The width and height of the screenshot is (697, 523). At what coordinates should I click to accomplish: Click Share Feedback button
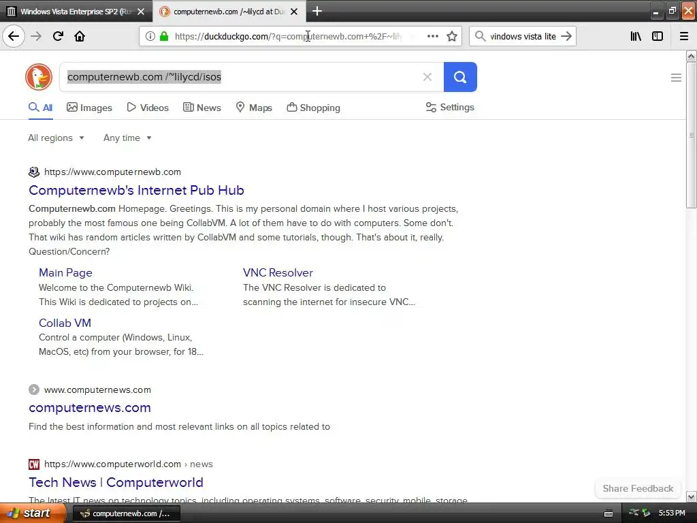click(638, 488)
